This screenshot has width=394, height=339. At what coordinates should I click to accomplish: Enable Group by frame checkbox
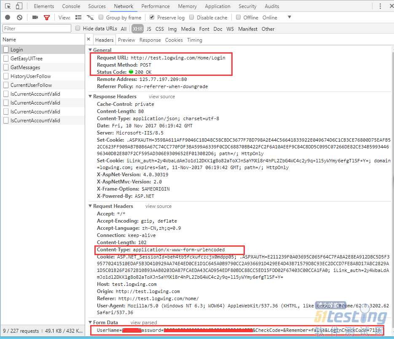point(101,17)
